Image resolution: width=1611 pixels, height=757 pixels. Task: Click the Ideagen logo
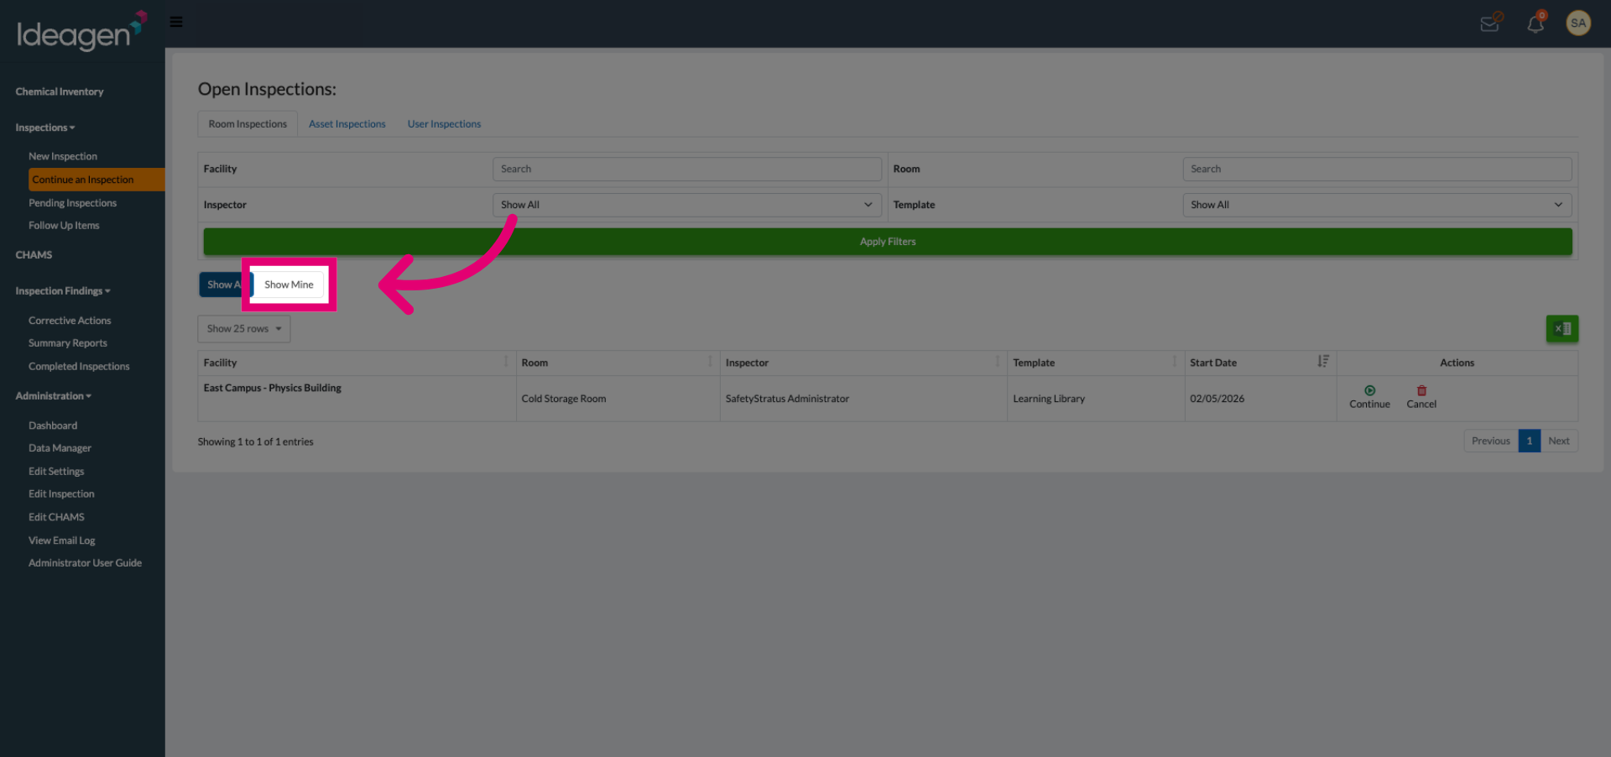coord(81,32)
